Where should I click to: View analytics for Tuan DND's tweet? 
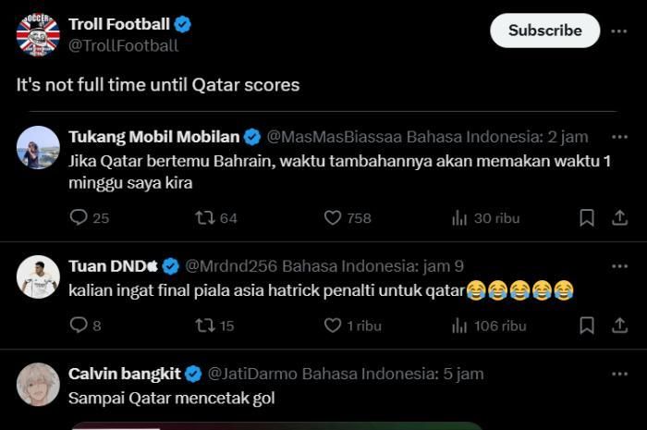click(459, 325)
